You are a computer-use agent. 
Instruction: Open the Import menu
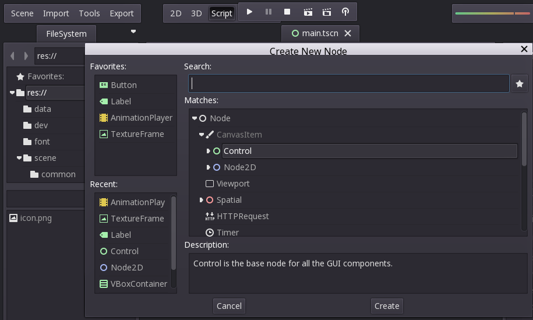[56, 13]
